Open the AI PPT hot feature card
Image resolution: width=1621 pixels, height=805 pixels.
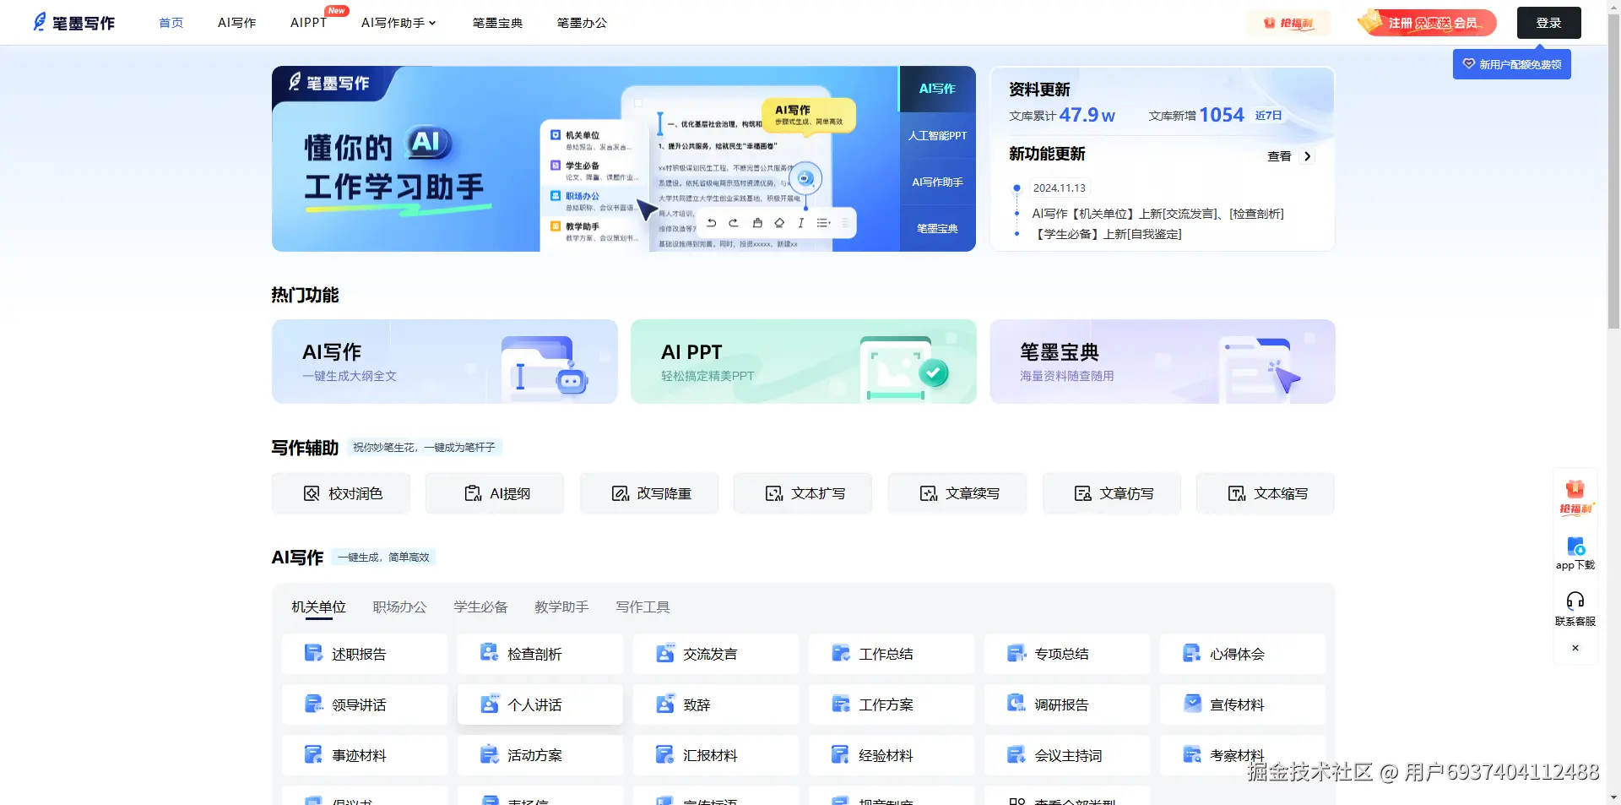point(804,362)
